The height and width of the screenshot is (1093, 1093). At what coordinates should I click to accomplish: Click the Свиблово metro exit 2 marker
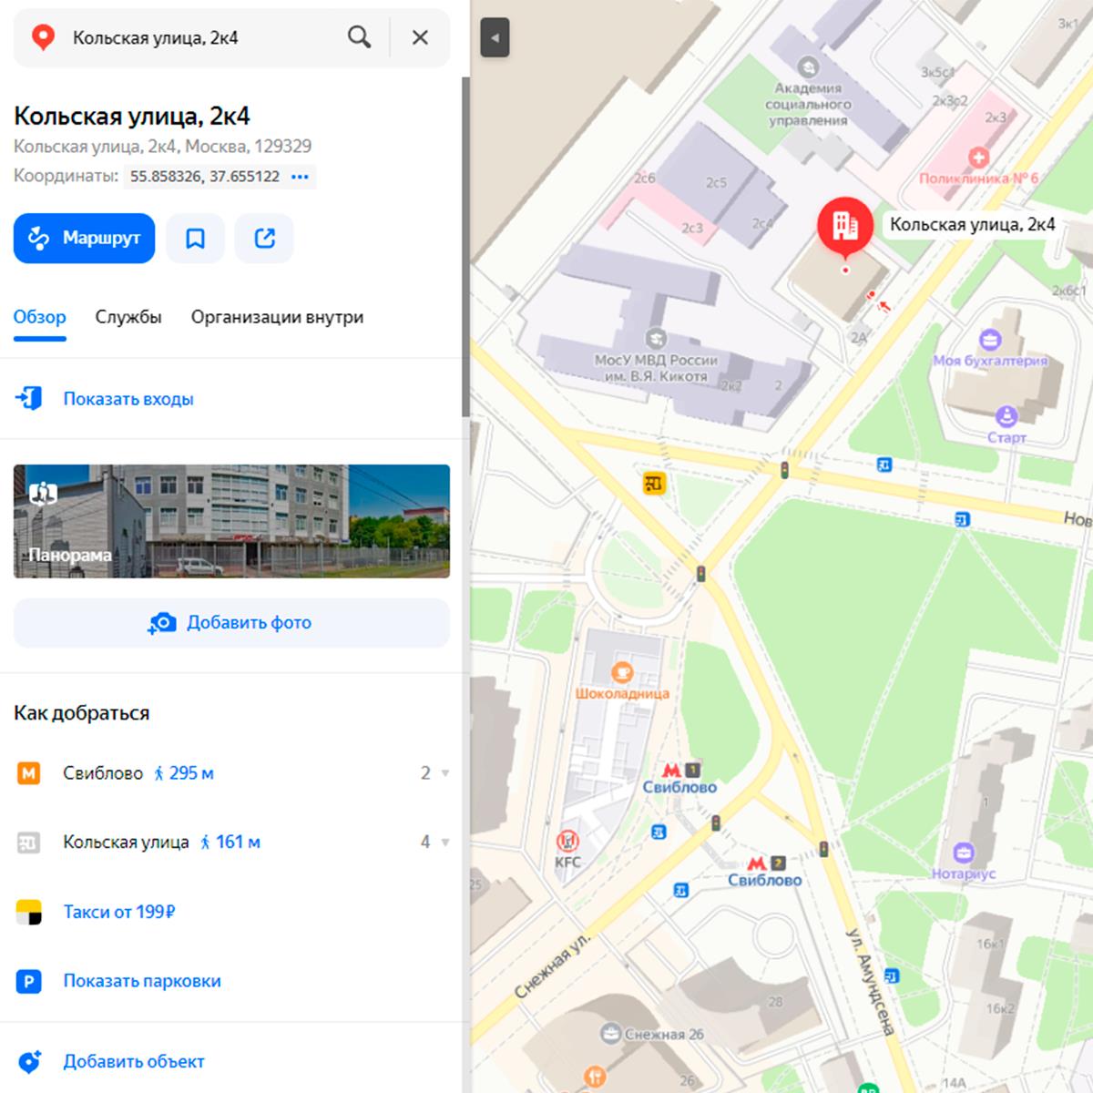[766, 863]
